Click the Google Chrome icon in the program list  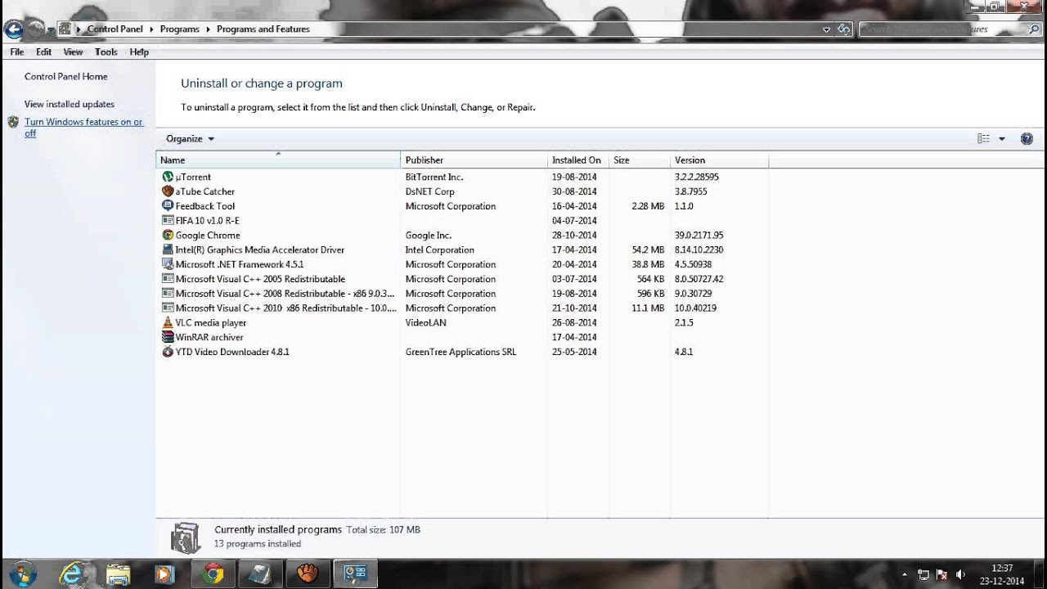[x=168, y=236]
